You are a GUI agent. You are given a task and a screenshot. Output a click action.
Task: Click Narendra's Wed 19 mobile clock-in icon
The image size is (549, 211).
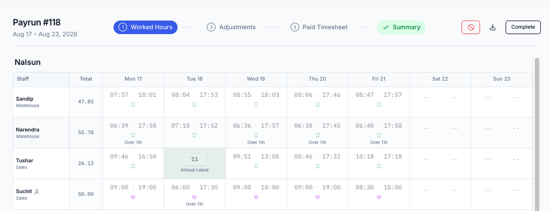point(256,135)
